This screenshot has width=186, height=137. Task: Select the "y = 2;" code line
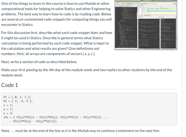coord(8,109)
